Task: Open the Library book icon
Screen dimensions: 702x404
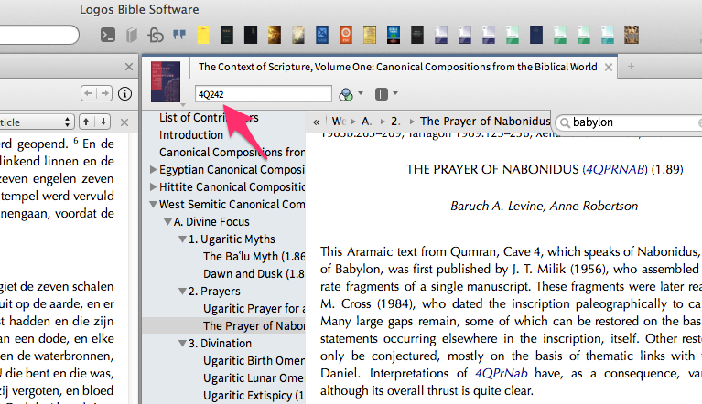Action: click(x=132, y=35)
